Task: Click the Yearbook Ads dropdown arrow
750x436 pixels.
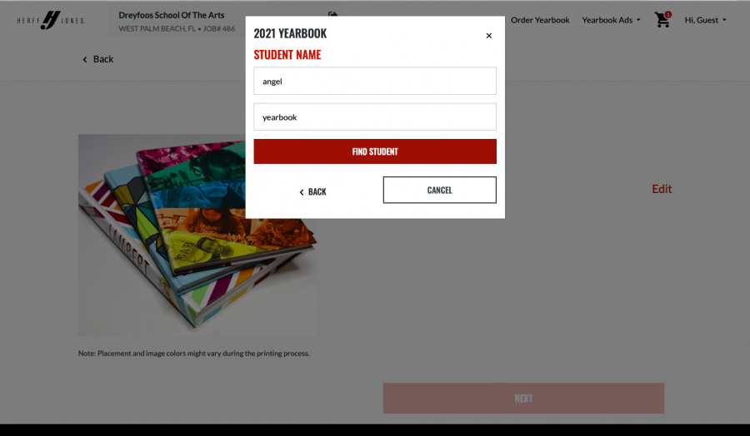Action: click(638, 20)
